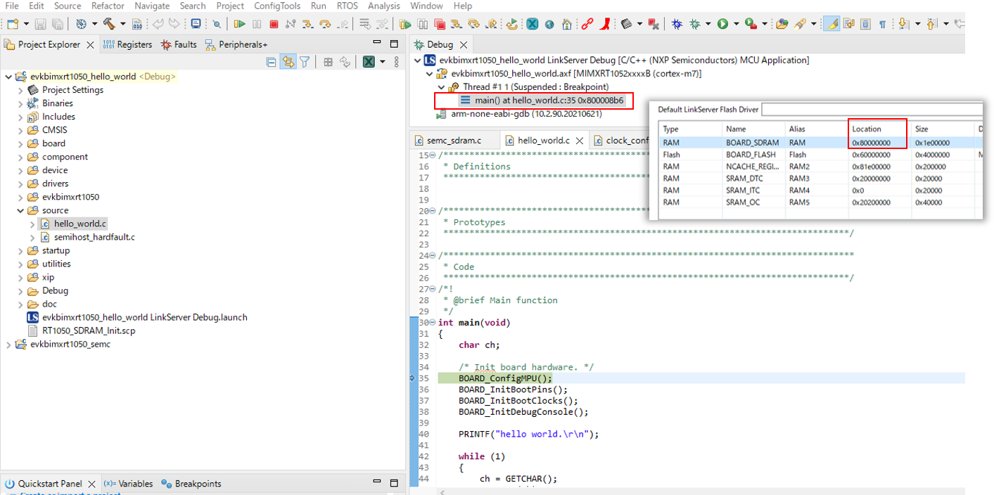Toggle the highlighted mark occurrences pen button

coord(831,24)
